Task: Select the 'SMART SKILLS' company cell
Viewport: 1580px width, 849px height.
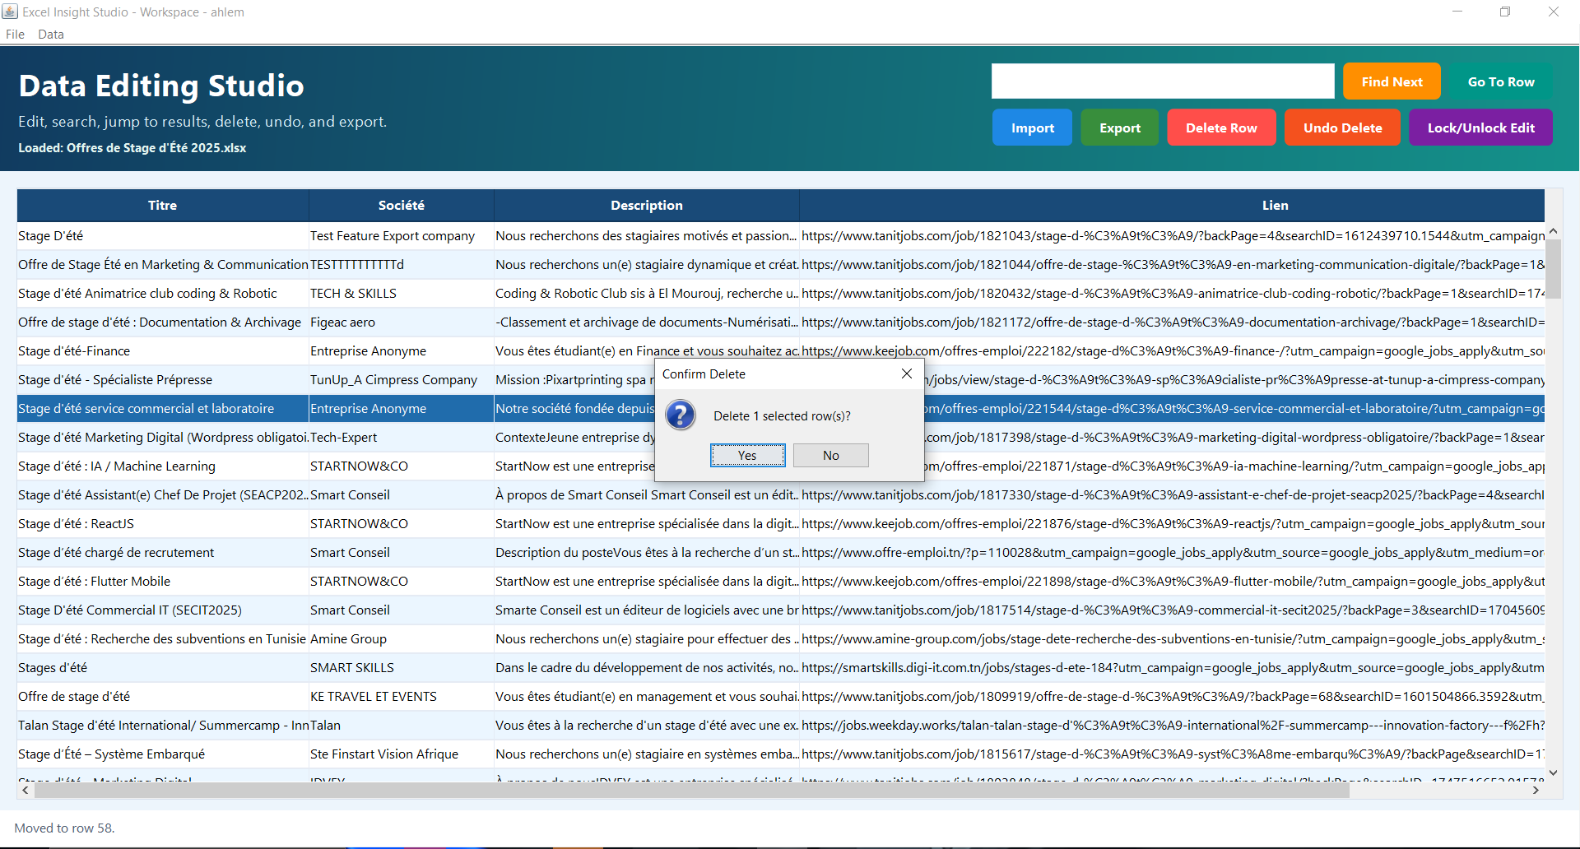Action: [402, 667]
